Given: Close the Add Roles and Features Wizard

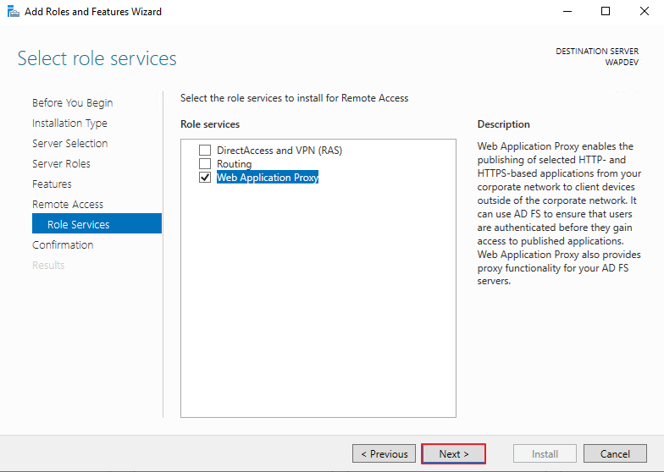Looking at the screenshot, I should (644, 12).
